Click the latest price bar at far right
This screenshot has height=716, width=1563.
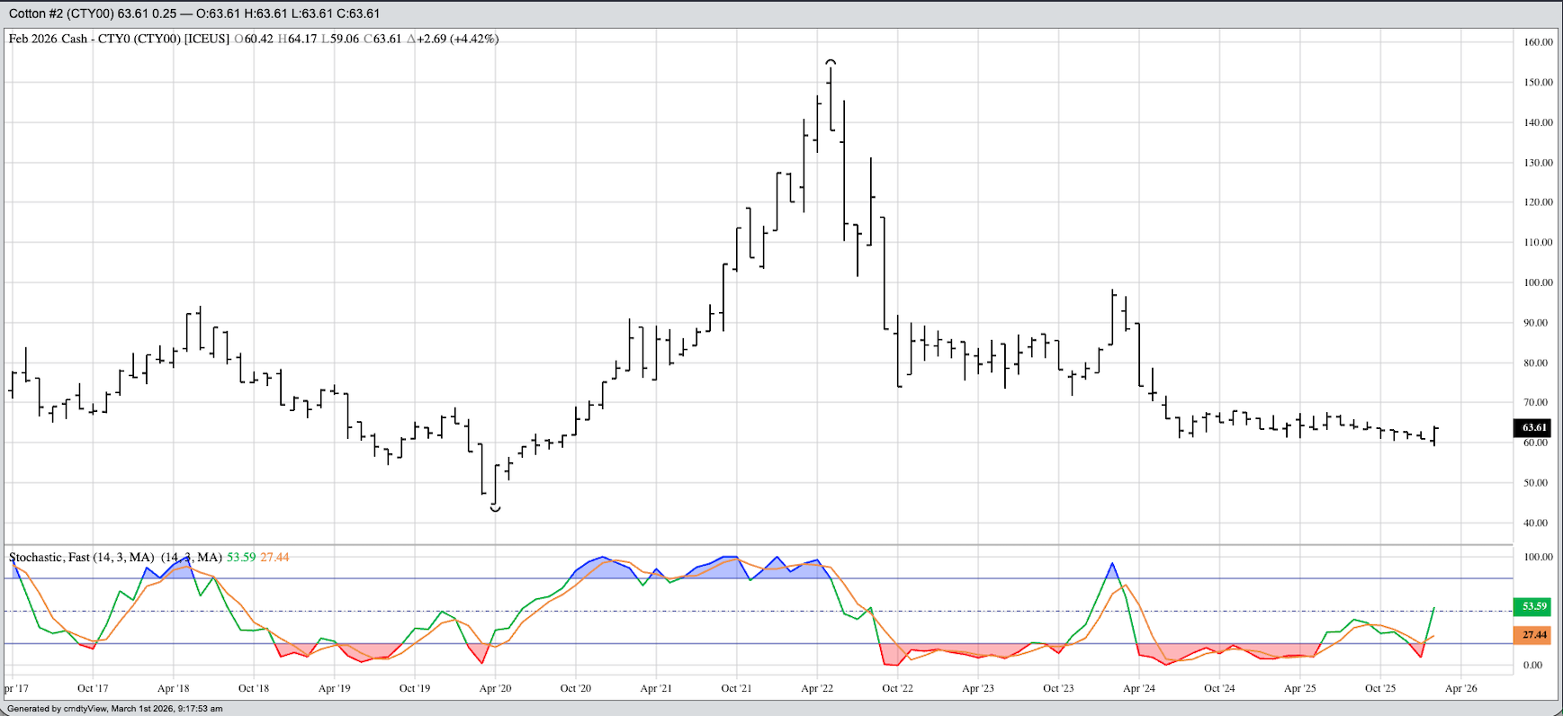point(1434,435)
